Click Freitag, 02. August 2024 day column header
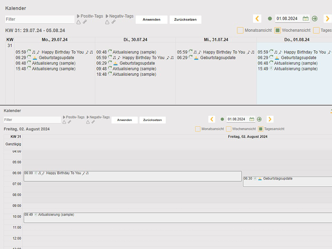The height and width of the screenshot is (249, 332). coord(247,137)
